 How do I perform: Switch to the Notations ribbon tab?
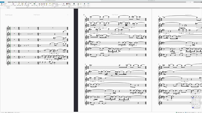pos(13,2)
